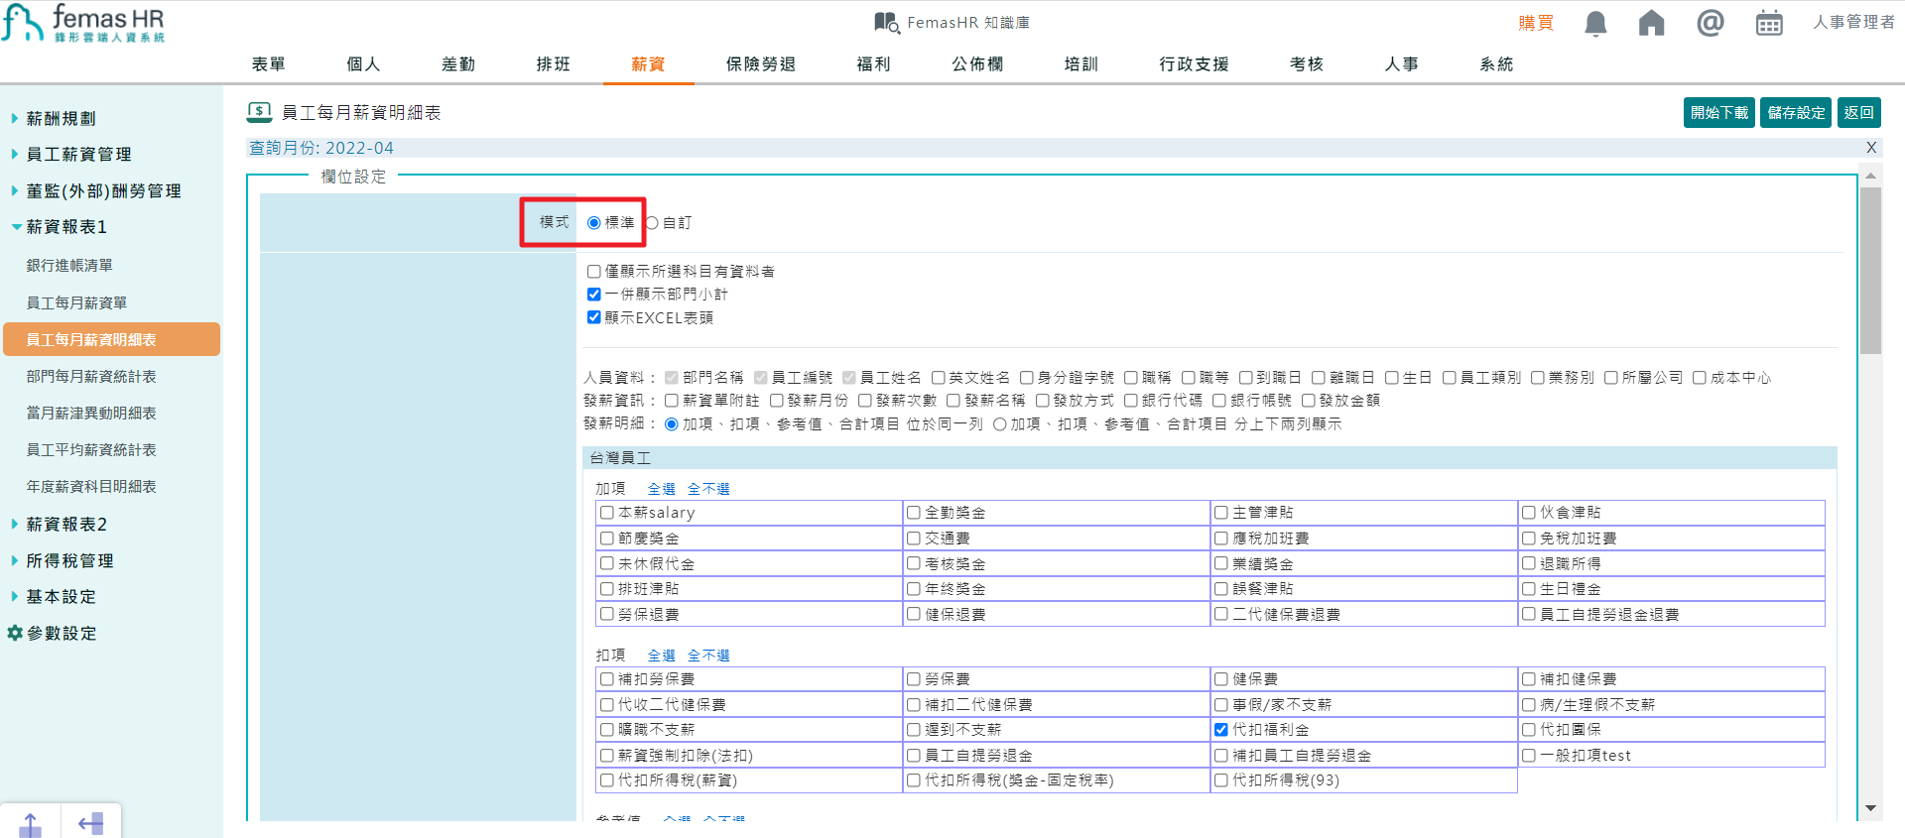Check 英文姓名 in personnel data
The height and width of the screenshot is (838, 1905).
pos(938,378)
